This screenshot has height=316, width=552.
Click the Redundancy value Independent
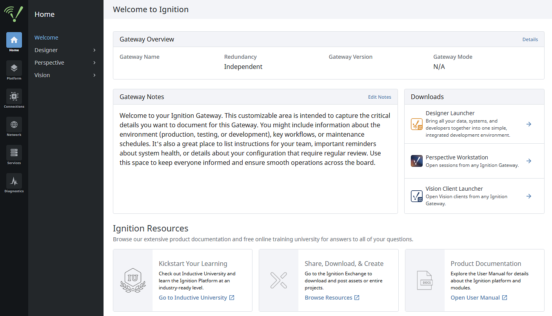[x=243, y=67]
